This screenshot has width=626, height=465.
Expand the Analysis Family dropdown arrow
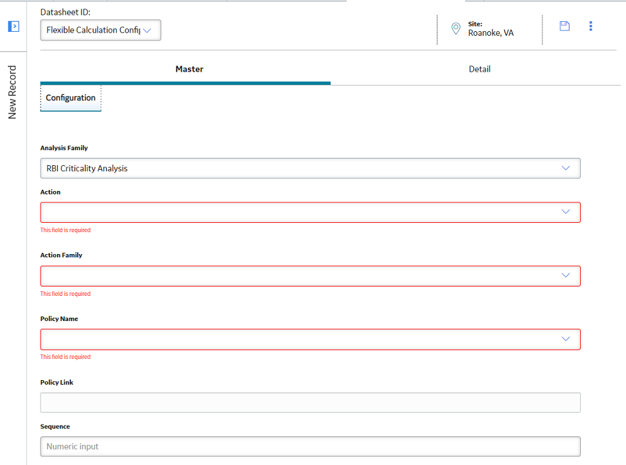point(566,168)
